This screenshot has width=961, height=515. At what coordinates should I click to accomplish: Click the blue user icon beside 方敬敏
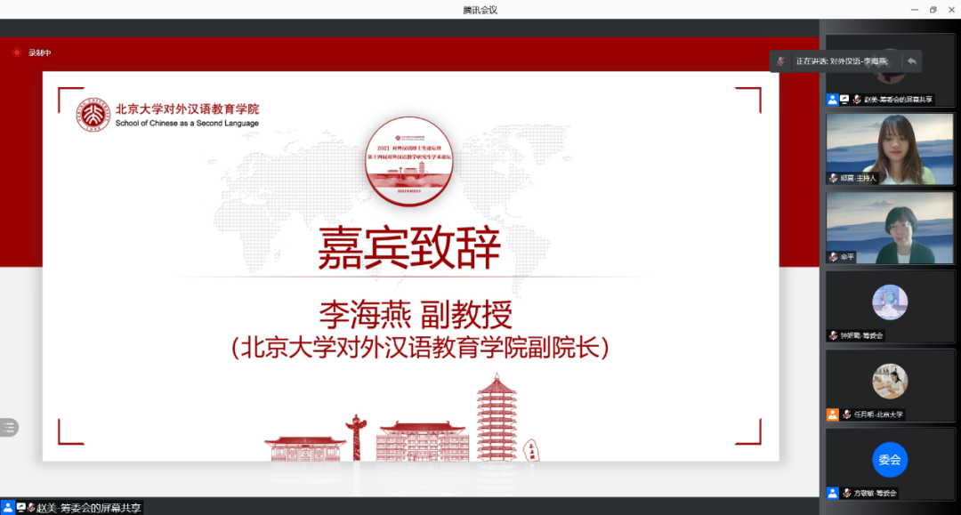pyautogui.click(x=832, y=493)
